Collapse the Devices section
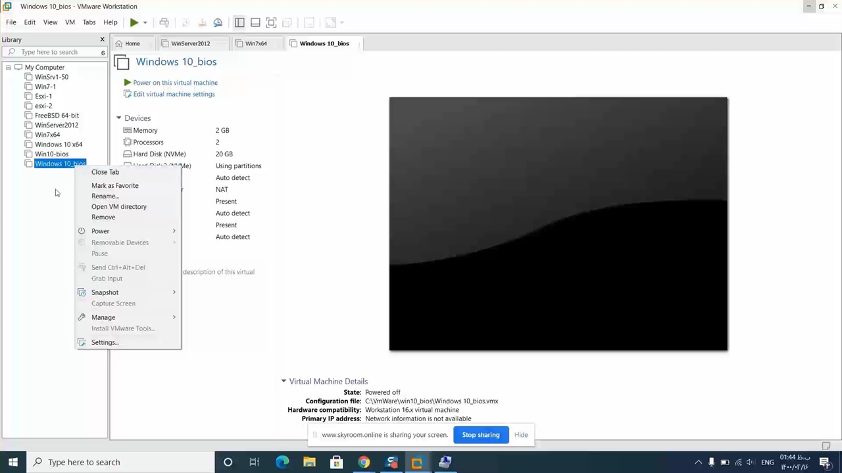 (x=119, y=118)
